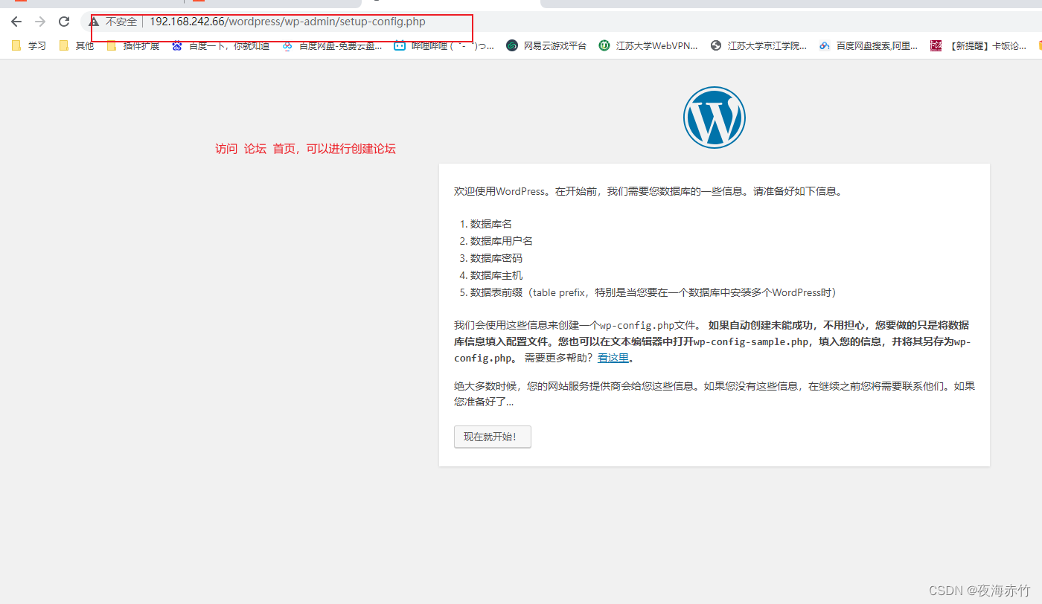Open the 百度网盘-免费云盘 bookmark
Screen dimensions: 1042x604
click(x=332, y=45)
